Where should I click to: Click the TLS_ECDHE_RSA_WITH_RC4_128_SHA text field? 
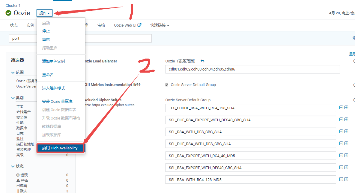pos(250,108)
